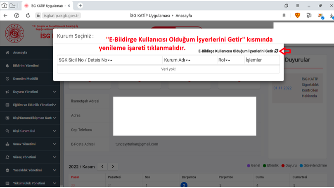Go to the next calendar month
The width and height of the screenshot is (334, 188).
coord(112,166)
